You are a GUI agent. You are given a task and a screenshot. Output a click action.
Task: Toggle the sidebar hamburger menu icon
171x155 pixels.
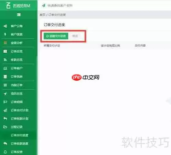pyautogui.click(x=19, y=15)
